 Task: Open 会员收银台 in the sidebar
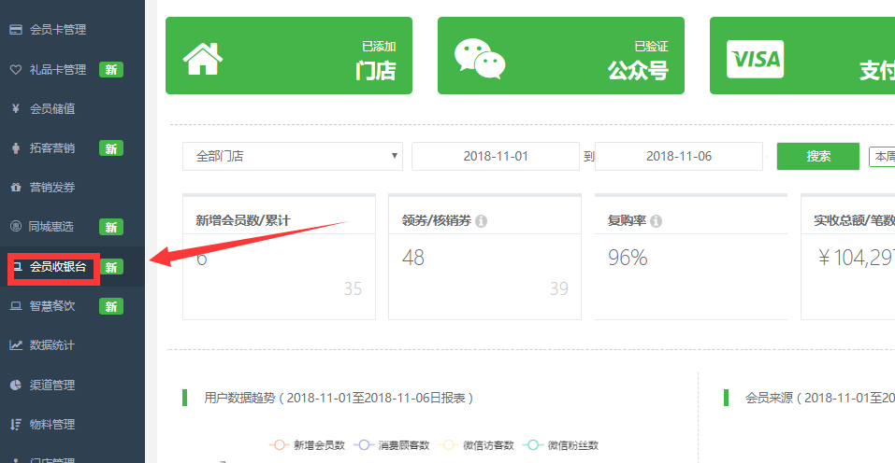click(58, 267)
